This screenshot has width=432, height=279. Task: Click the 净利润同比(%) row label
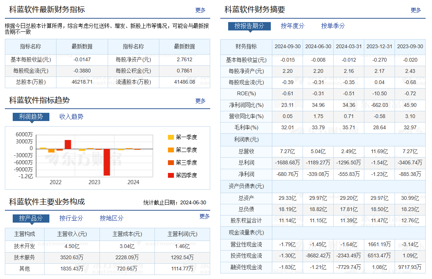tap(246, 105)
